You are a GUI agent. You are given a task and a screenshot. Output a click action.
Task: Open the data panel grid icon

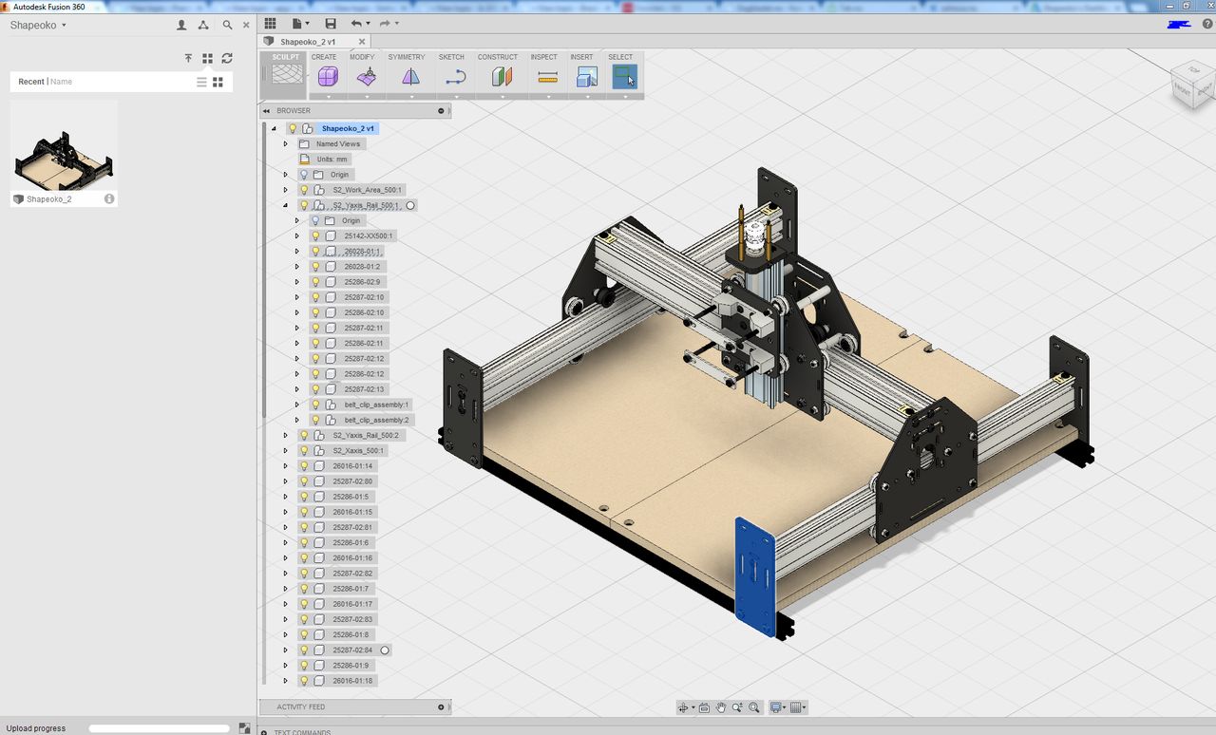click(271, 24)
